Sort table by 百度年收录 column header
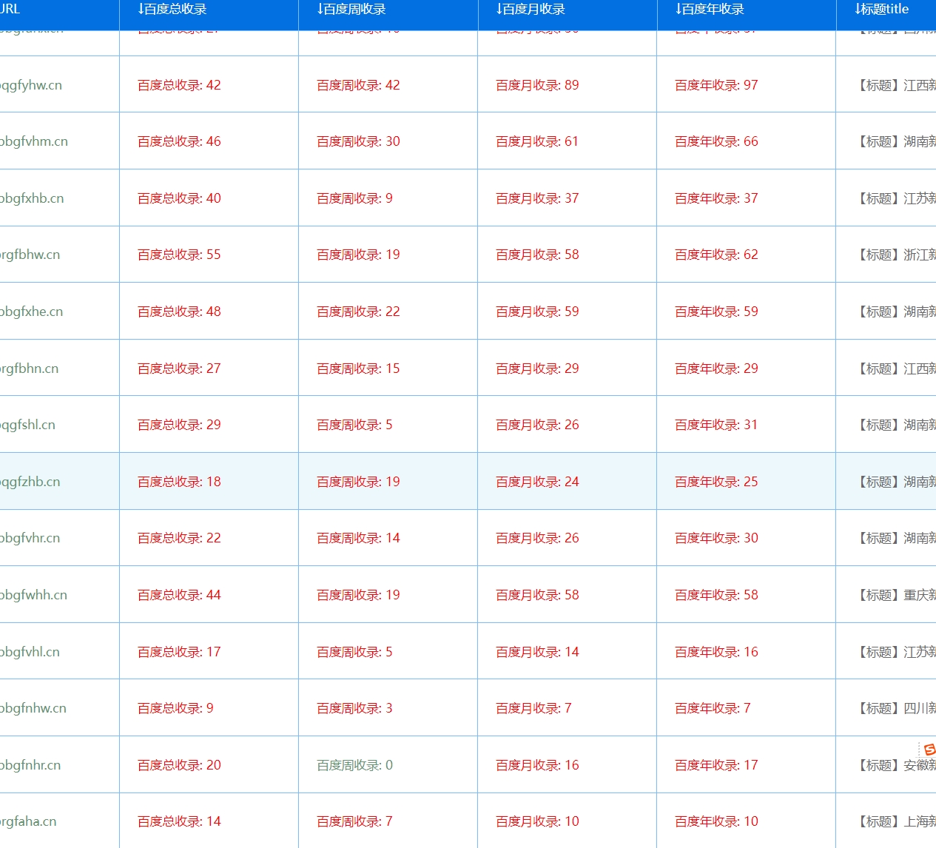 [709, 10]
